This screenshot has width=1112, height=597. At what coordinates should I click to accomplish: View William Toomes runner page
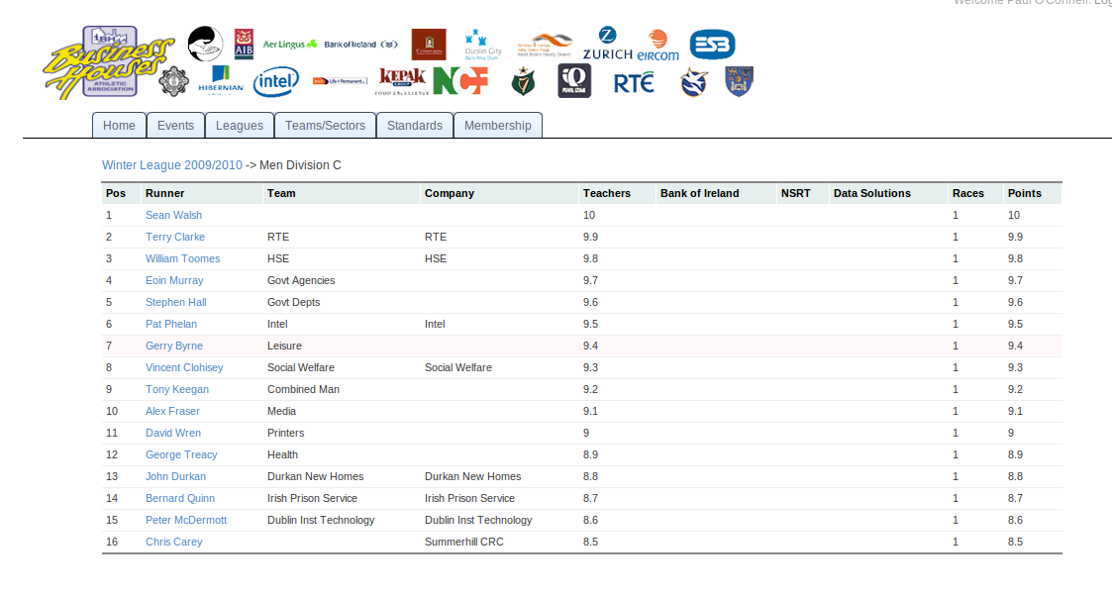coord(183,258)
